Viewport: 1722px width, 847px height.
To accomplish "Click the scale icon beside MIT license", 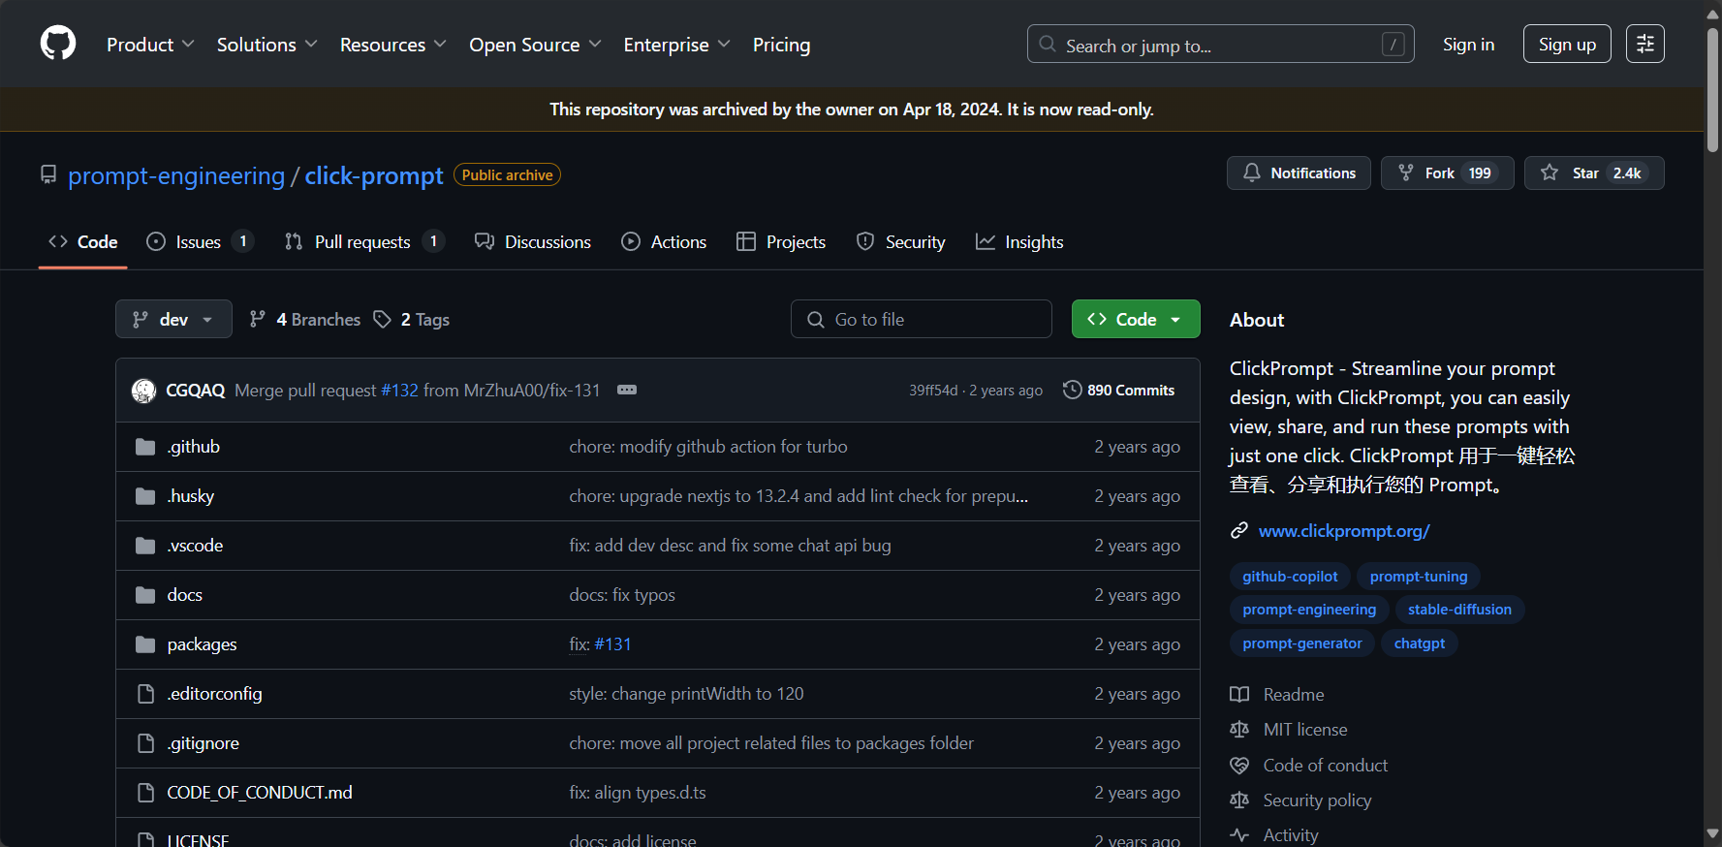I will click(x=1239, y=729).
